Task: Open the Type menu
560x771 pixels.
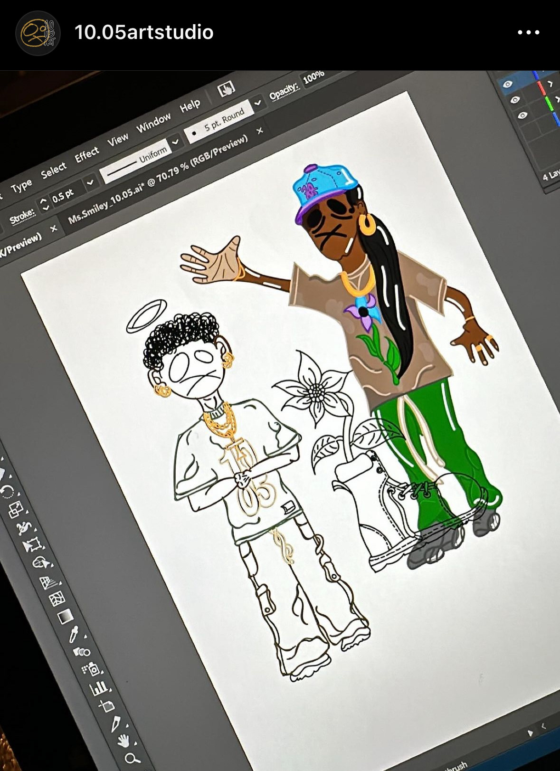Action: pyautogui.click(x=21, y=186)
